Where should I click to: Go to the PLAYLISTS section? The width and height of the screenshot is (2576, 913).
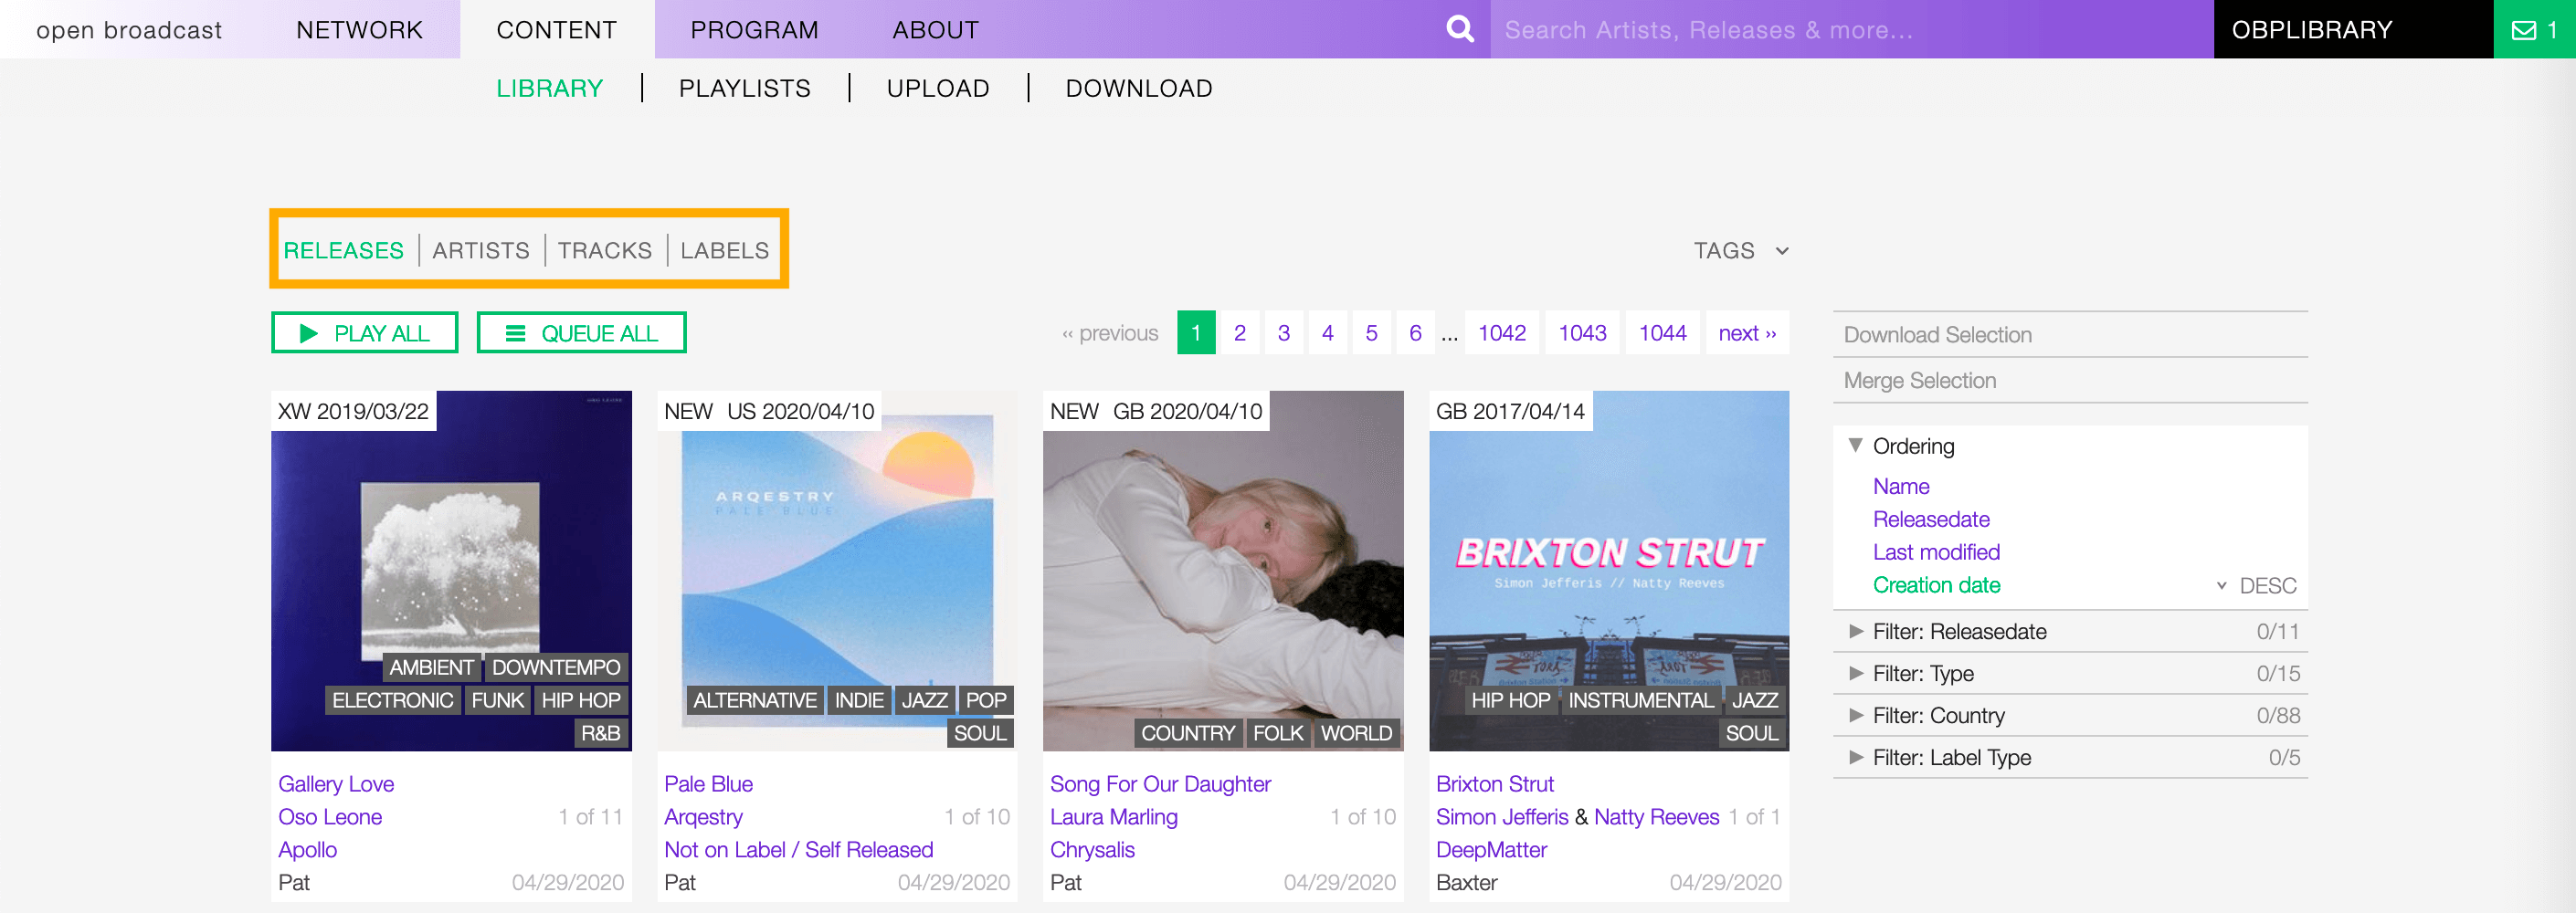pyautogui.click(x=745, y=88)
